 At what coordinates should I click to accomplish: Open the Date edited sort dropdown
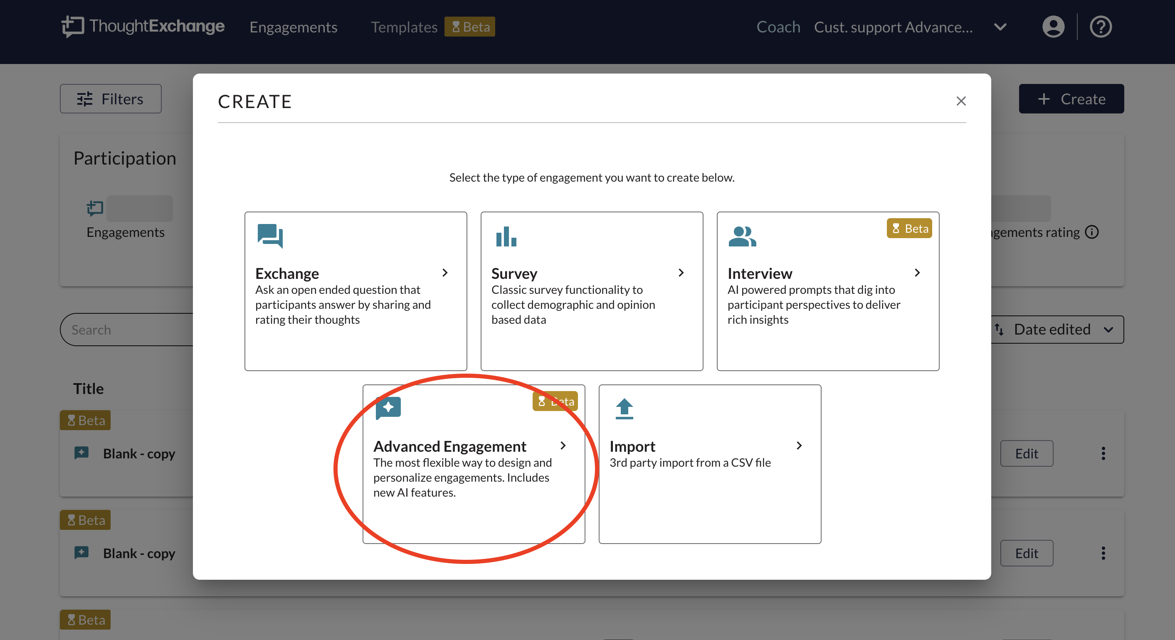[x=1057, y=329]
